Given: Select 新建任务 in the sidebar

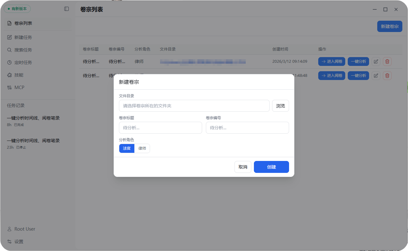Looking at the screenshot, I should pos(24,37).
